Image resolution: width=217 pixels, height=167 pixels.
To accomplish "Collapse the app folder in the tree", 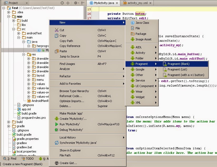I will [x=9, y=16].
